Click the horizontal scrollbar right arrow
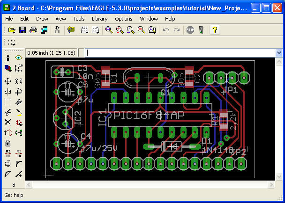Image resolution: width=285 pixels, height=203 pixels. [x=271, y=184]
